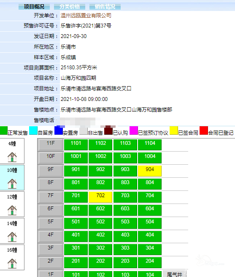Click house icon for building 10幢
This screenshot has width=235, height=277.
click(x=12, y=184)
